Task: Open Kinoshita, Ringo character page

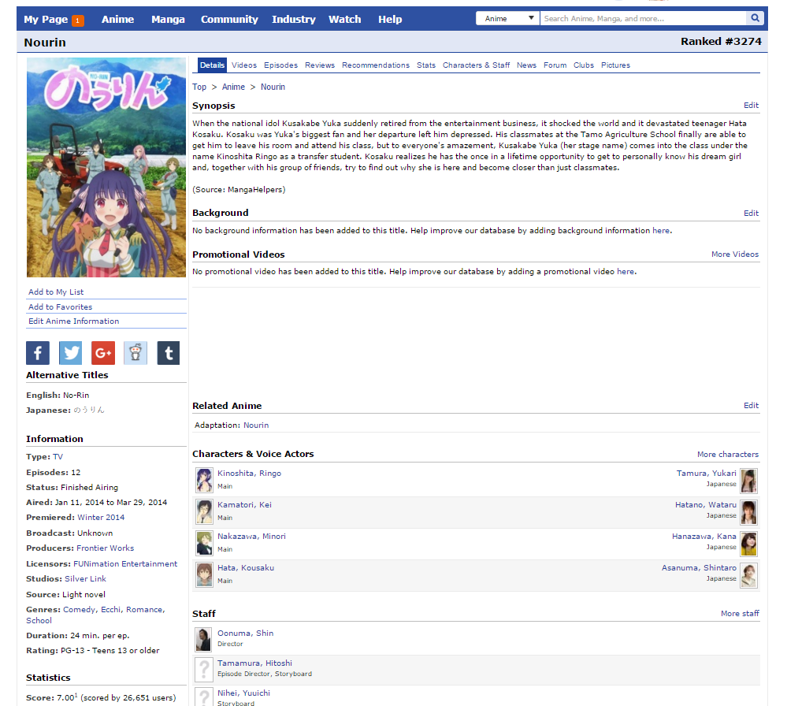Action: click(249, 473)
